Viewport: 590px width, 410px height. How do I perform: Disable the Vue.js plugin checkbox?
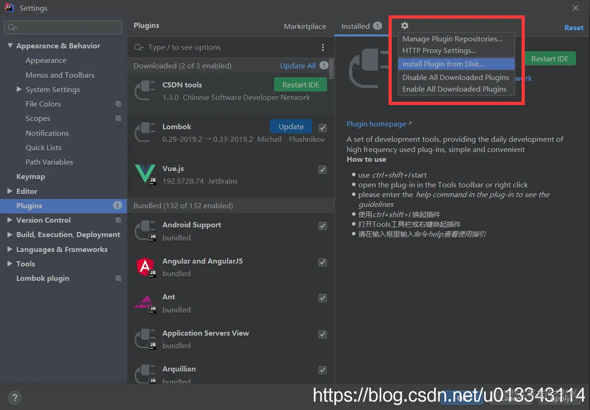(x=322, y=170)
